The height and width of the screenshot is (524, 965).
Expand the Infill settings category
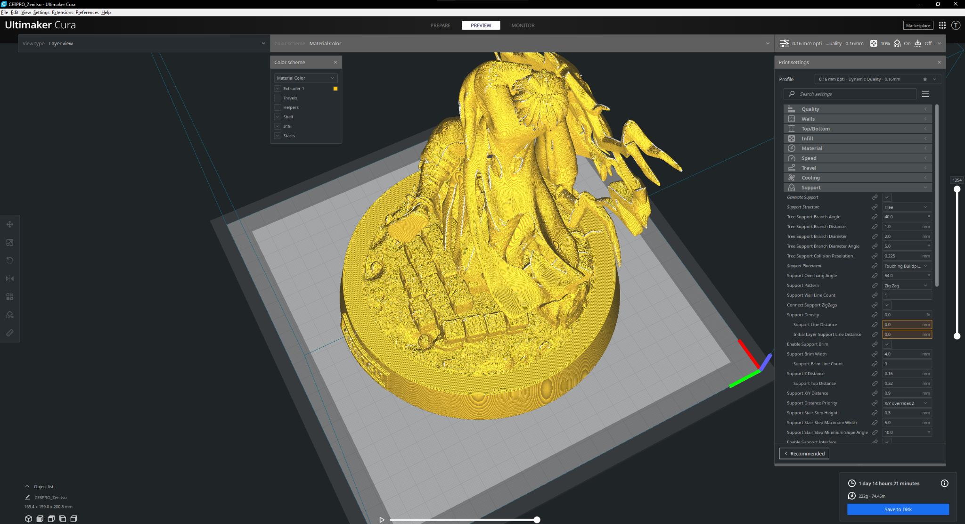[858, 139]
